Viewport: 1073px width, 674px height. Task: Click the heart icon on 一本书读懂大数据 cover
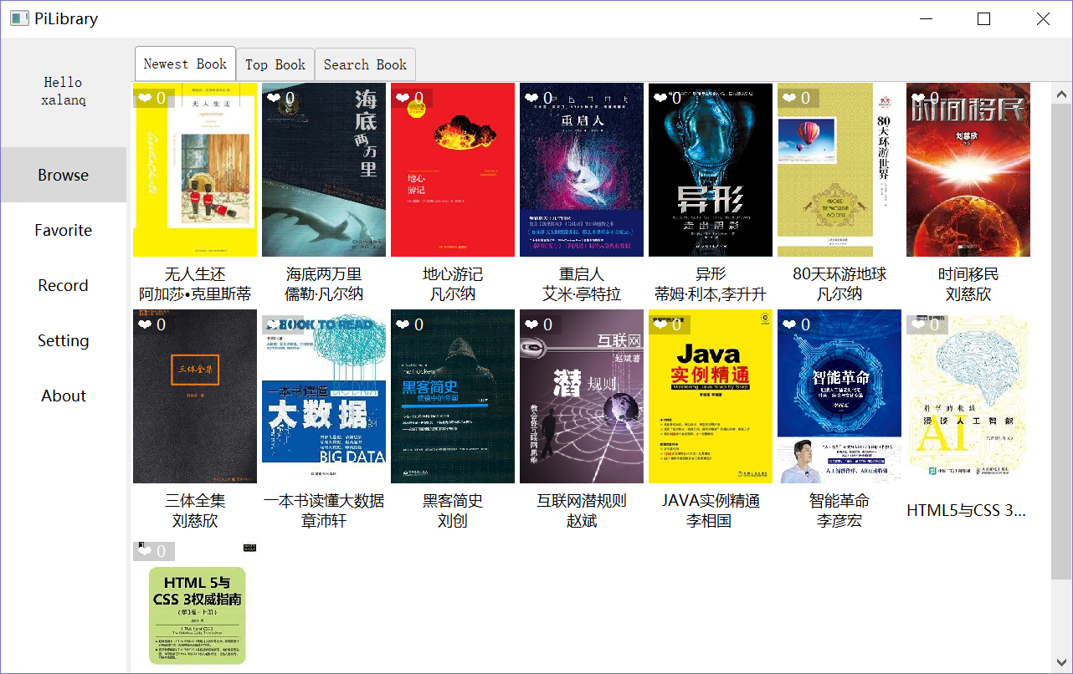click(x=274, y=324)
